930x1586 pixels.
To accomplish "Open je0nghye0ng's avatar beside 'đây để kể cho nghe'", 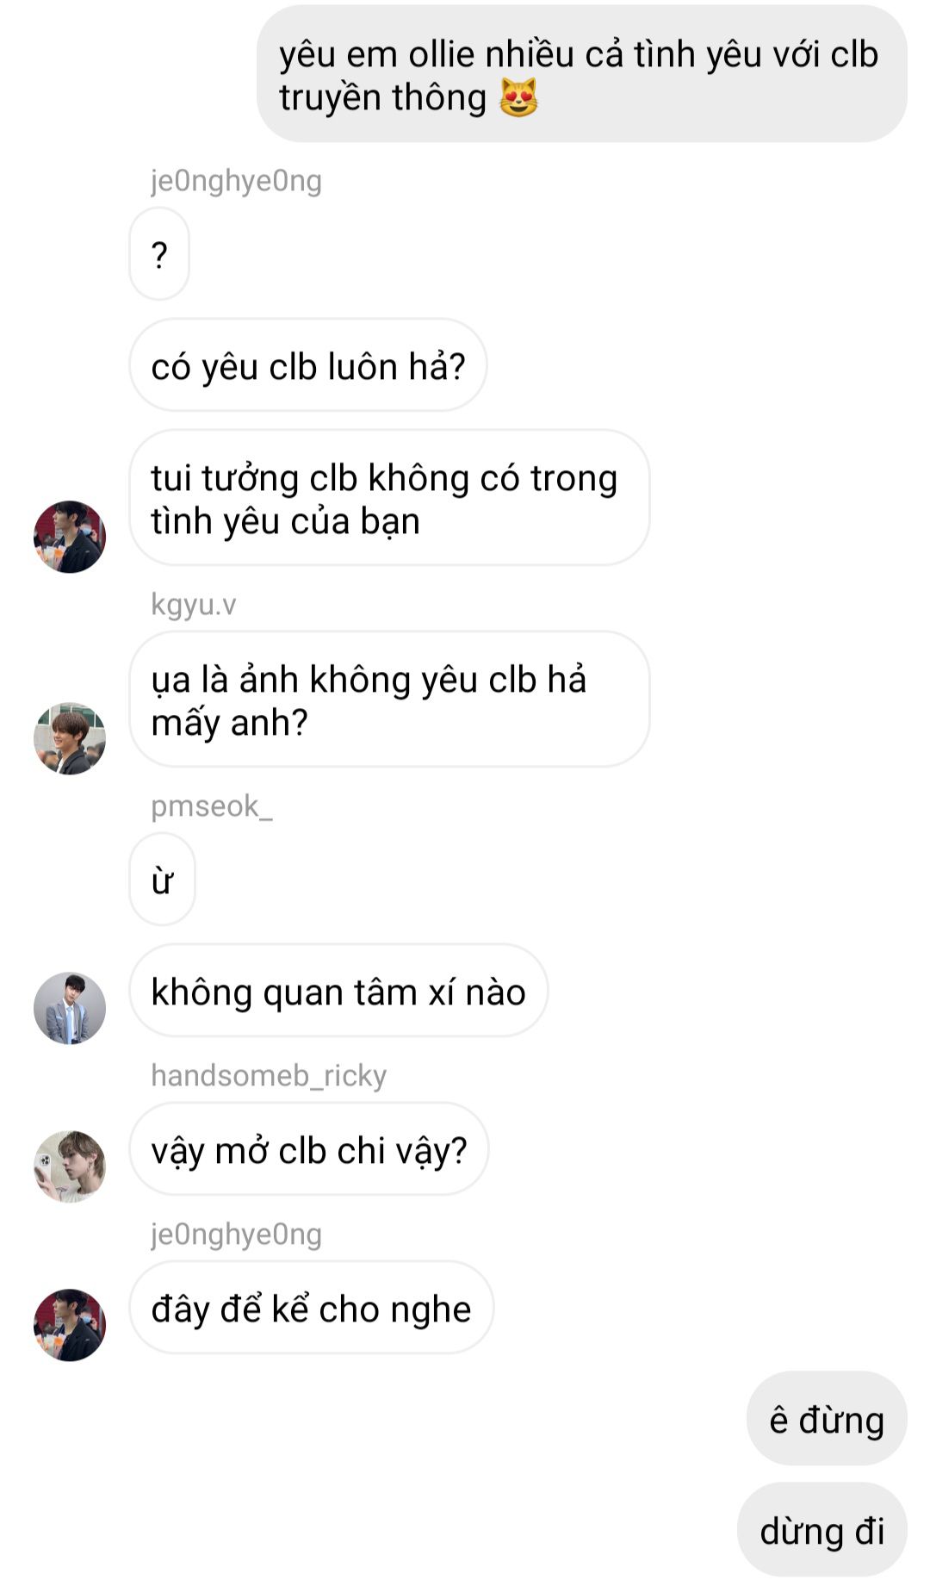I will [70, 1325].
